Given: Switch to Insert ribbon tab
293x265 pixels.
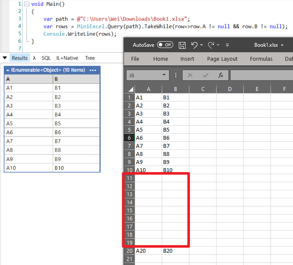Looking at the screenshot, I should point(187,59).
